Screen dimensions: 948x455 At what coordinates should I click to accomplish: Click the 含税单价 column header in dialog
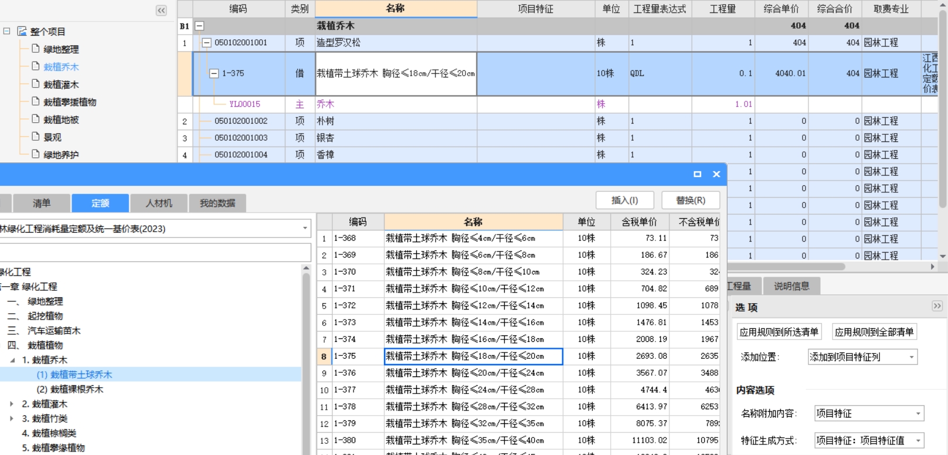tap(639, 222)
